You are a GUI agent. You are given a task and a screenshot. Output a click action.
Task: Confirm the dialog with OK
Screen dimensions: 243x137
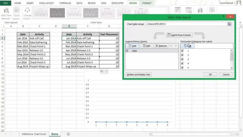210,75
